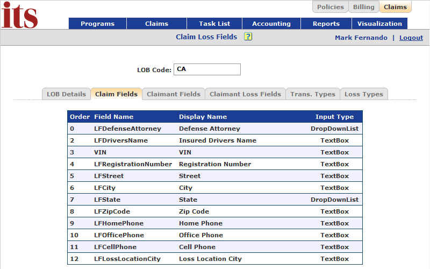Click the Loss Location City display name
The height and width of the screenshot is (269, 430).
210,259
